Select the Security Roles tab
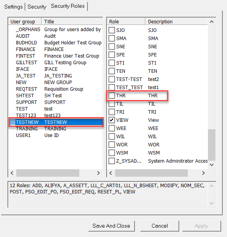 (x=68, y=6)
